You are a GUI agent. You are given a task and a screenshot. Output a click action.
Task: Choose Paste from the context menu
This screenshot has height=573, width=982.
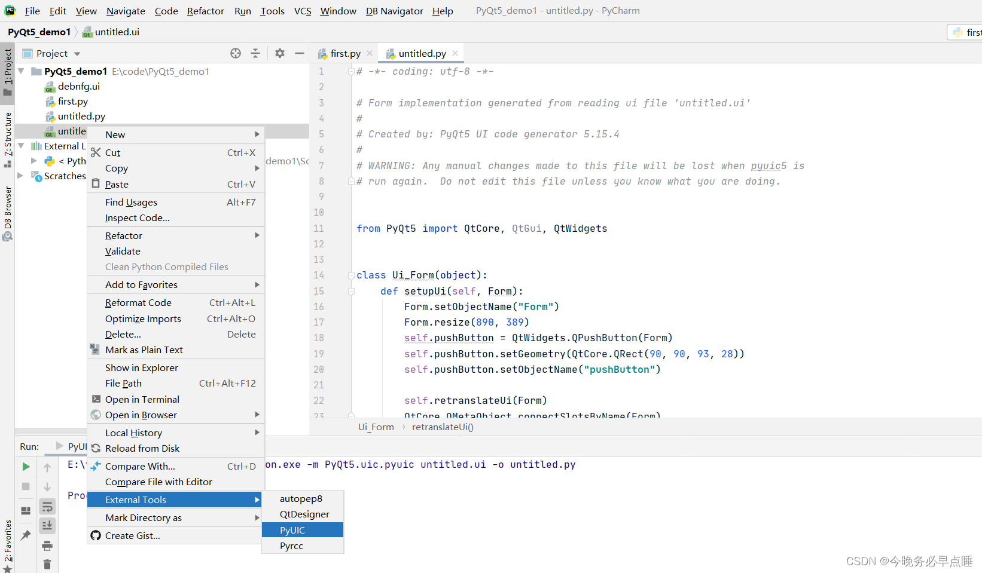click(x=176, y=184)
